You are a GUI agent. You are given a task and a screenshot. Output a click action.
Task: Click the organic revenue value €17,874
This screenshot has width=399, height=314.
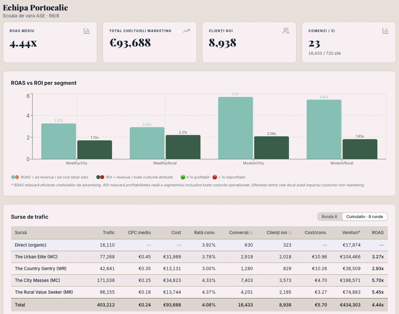pyautogui.click(x=351, y=245)
